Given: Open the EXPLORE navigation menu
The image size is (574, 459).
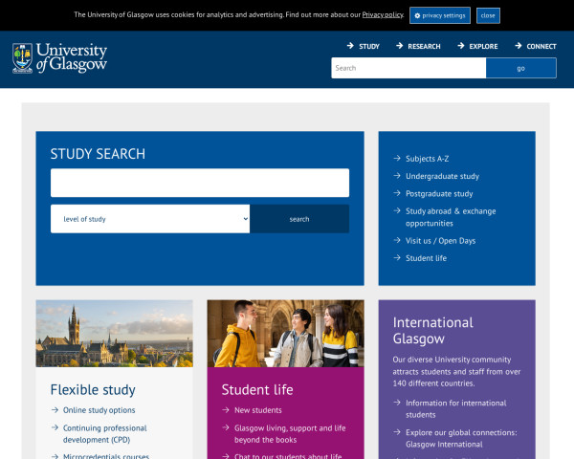Looking at the screenshot, I should (x=483, y=47).
